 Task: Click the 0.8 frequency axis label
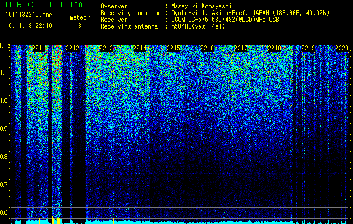tap(4, 157)
